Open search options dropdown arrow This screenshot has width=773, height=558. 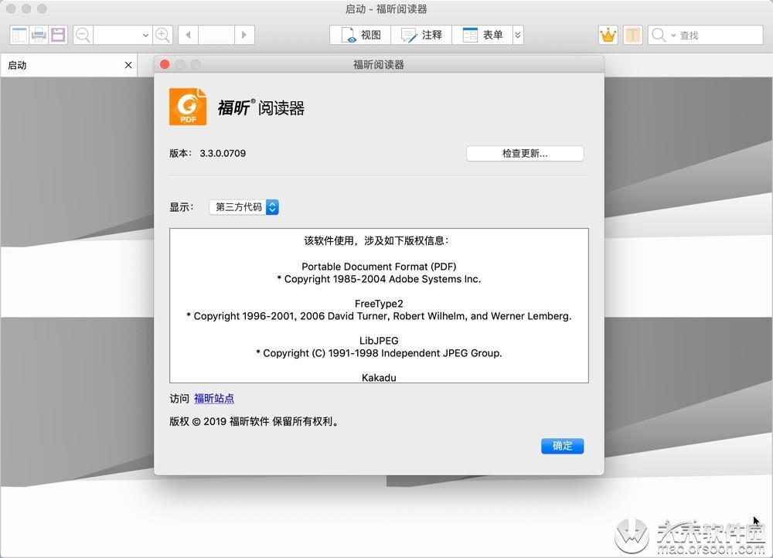[673, 36]
